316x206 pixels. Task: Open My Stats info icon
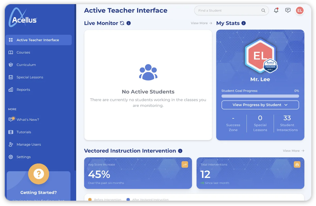pos(243,23)
